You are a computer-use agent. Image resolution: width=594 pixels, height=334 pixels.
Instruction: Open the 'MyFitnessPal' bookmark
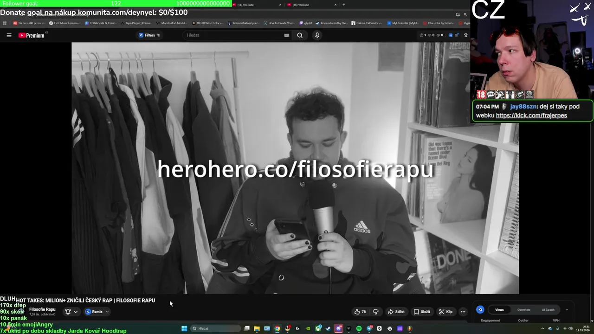403,23
